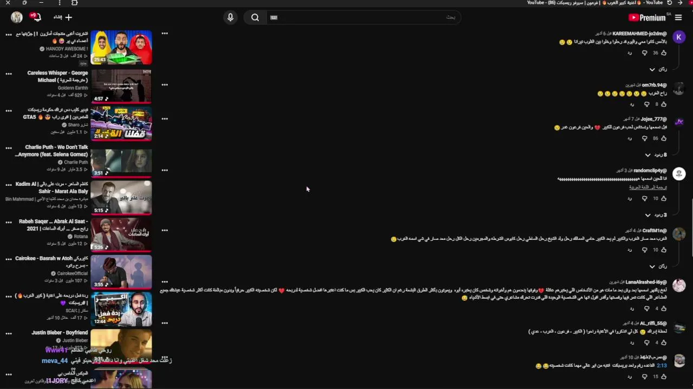
Task: Expand replies under CraftM1n's comment
Action: point(658,266)
